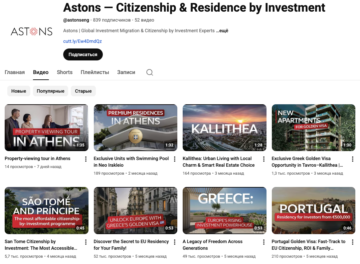The height and width of the screenshot is (264, 360).
Task: Open three-dot menu for Portugal Golden Visa video
Action: pyautogui.click(x=353, y=242)
